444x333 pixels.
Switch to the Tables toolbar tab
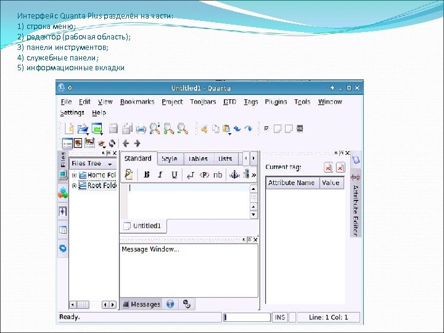198,159
